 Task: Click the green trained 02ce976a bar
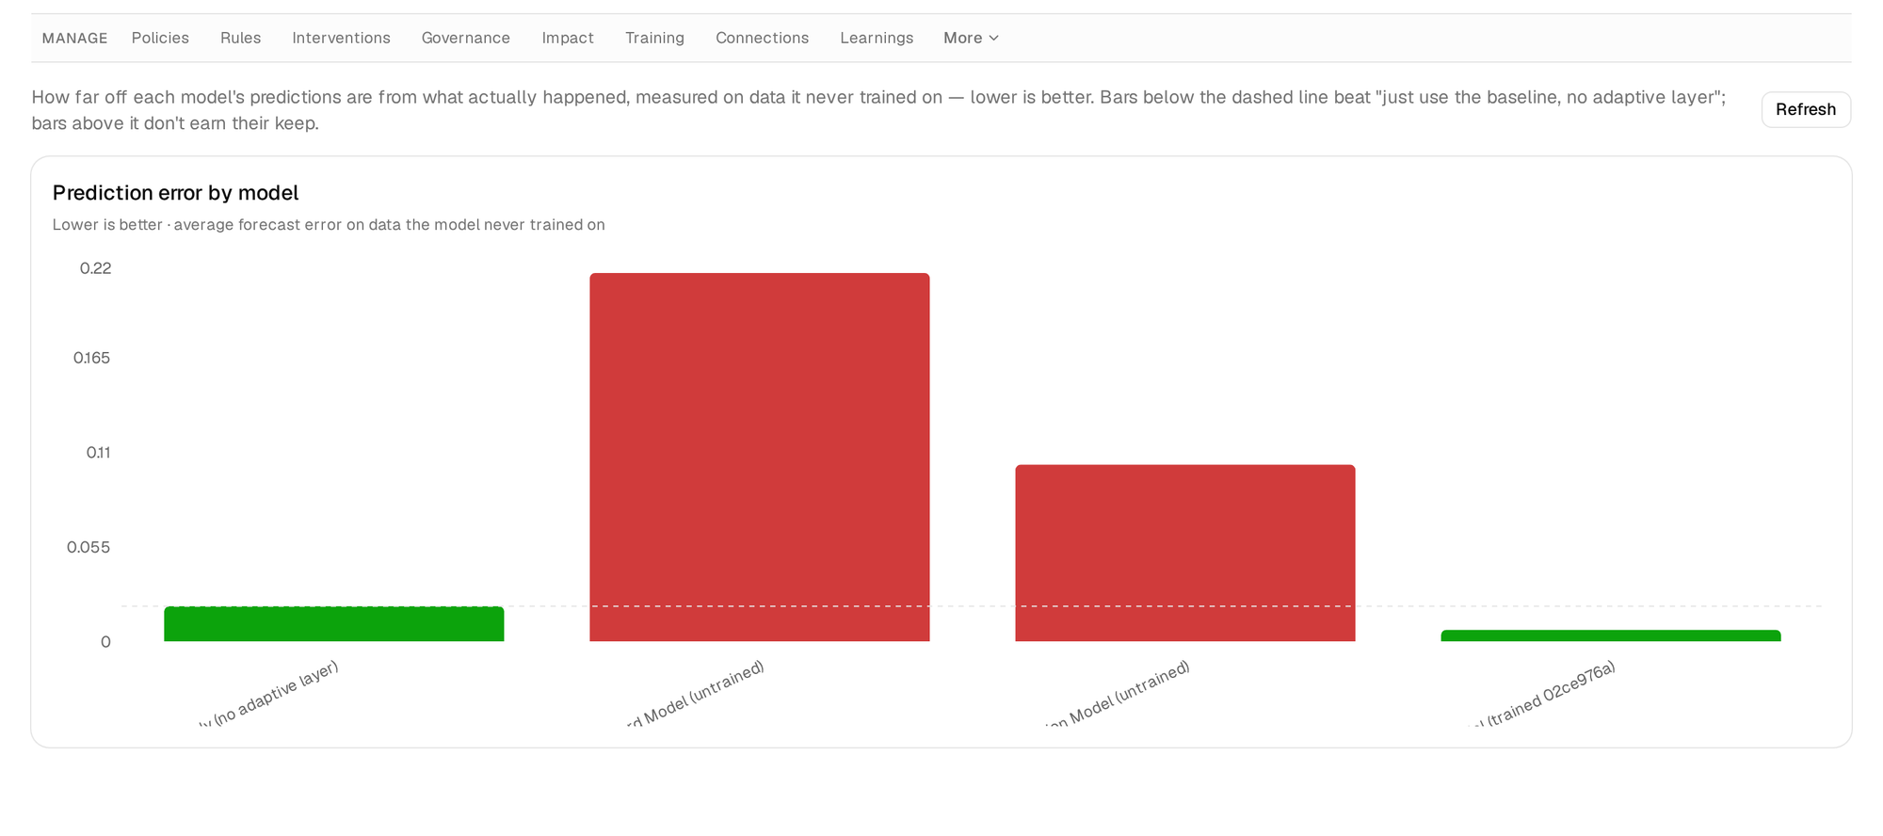(1611, 636)
